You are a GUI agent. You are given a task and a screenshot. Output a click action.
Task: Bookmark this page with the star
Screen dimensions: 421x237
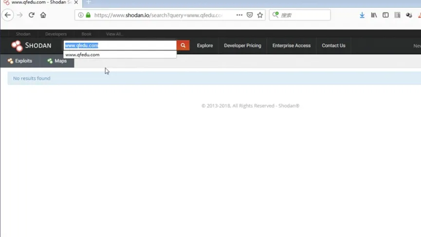pyautogui.click(x=260, y=15)
